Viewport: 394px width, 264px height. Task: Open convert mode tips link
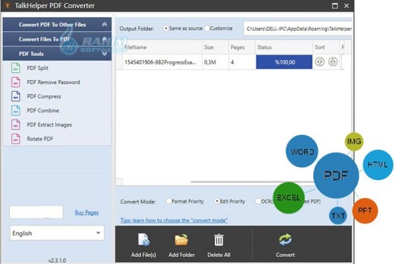[x=174, y=220]
